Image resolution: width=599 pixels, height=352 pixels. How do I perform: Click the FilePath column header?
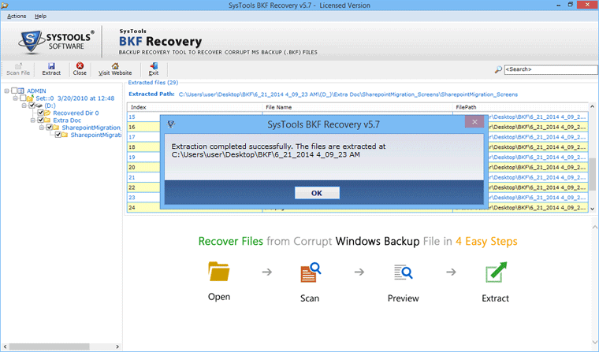pos(520,107)
